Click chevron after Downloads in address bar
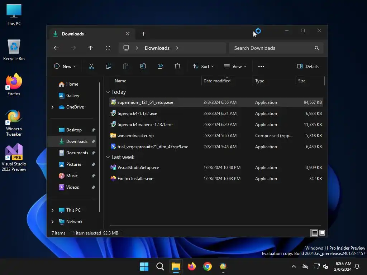Screen dimensions: 367x275 (177, 48)
